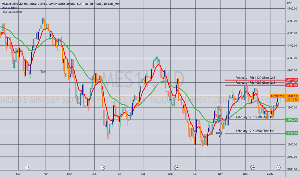
Task: Click the 4500.00 price axis value
Action: (292, 33)
